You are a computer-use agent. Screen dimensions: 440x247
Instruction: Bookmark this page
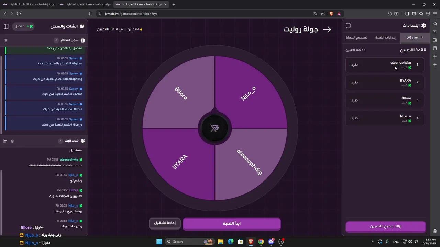tap(91, 14)
